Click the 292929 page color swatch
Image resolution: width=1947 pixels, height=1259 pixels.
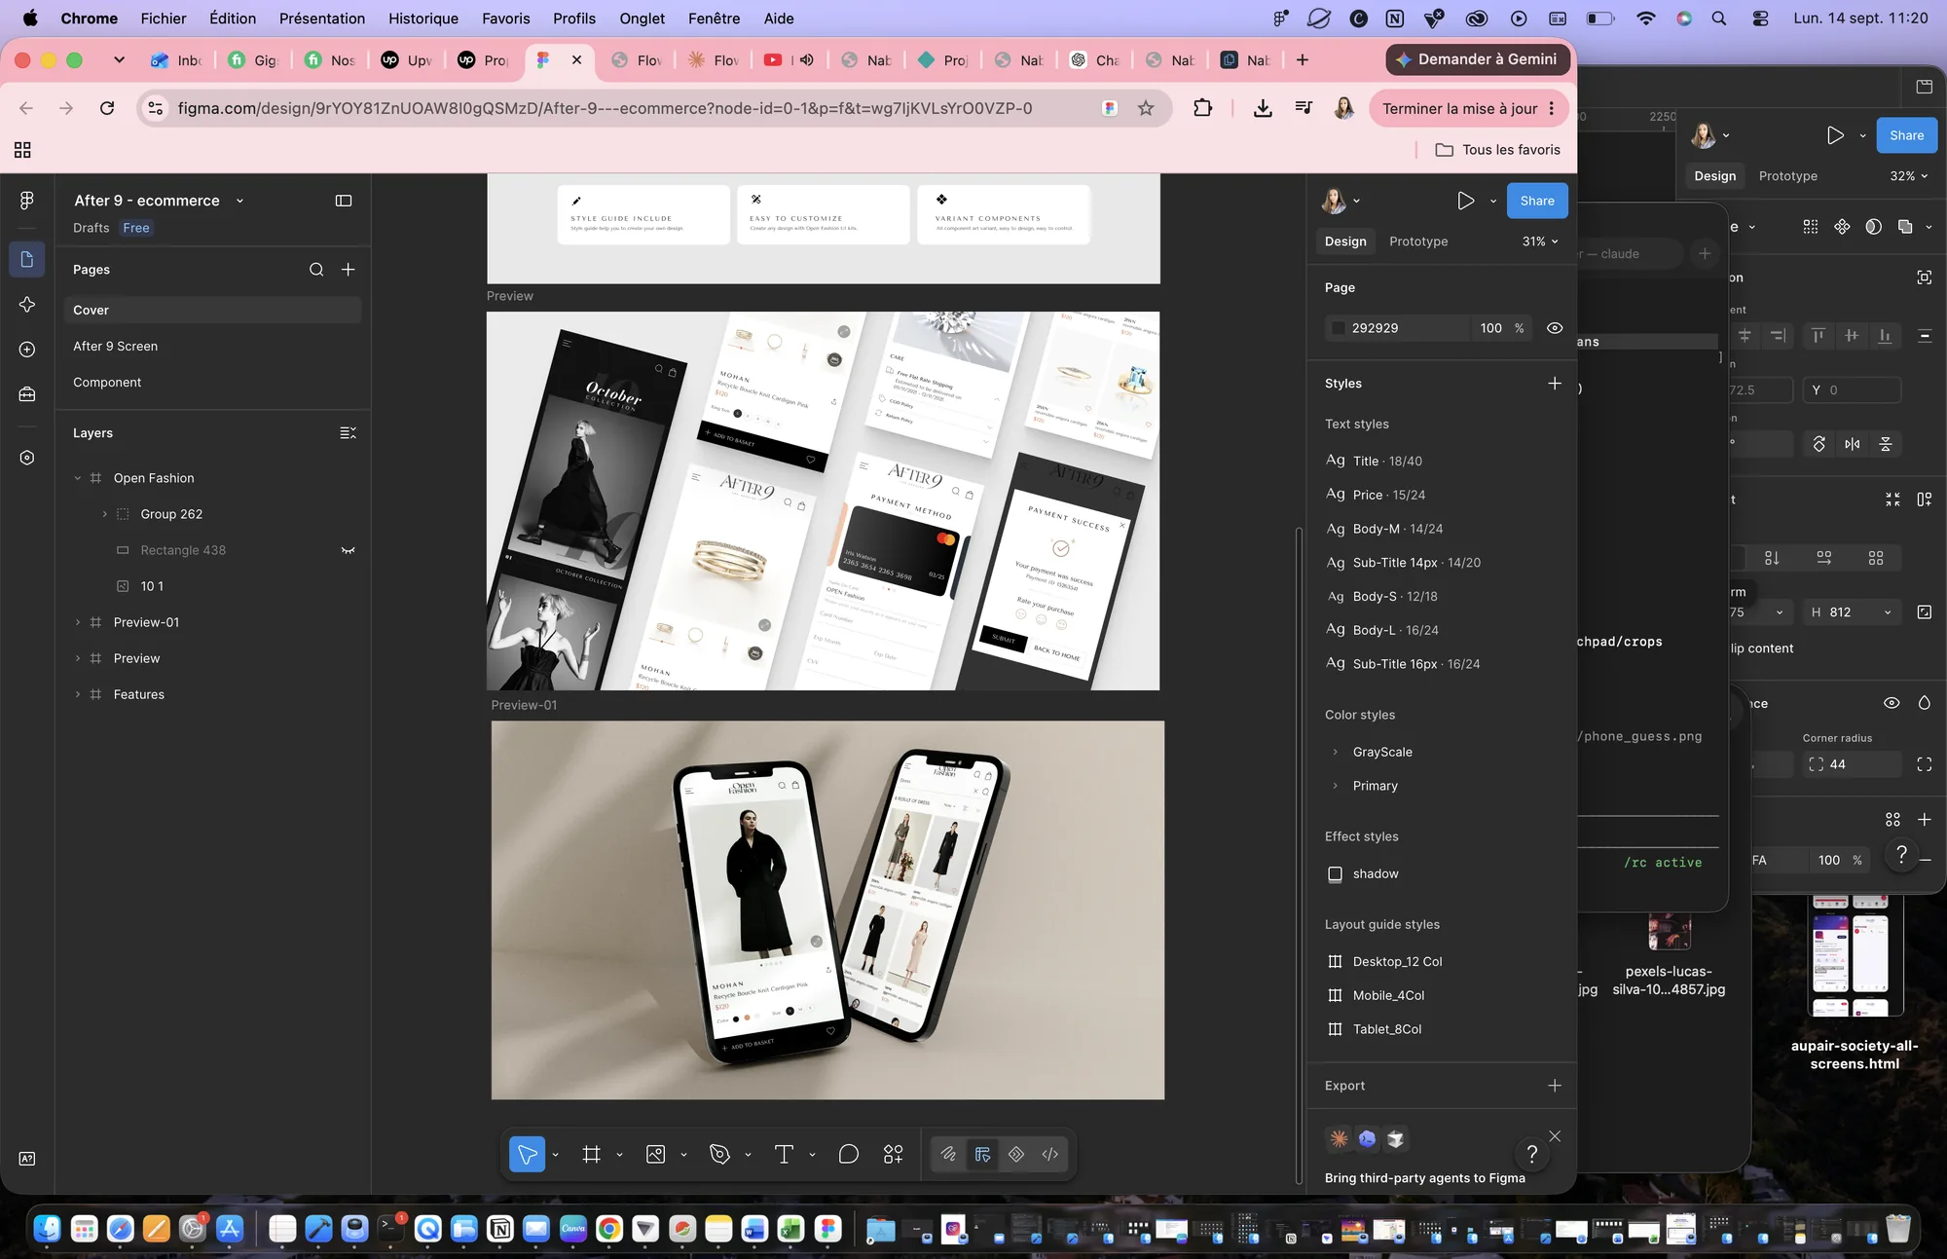[x=1339, y=328]
